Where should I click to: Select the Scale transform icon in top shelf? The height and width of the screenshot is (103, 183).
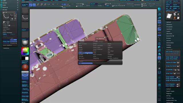point(42,5)
